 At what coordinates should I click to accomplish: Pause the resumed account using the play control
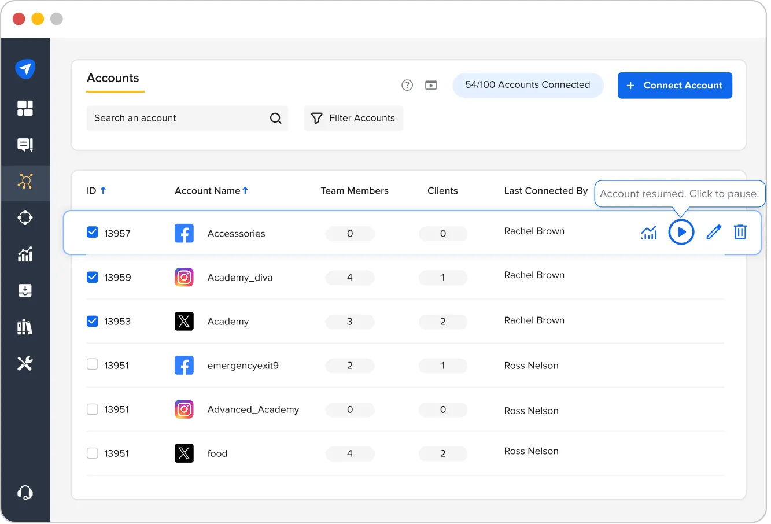[x=681, y=231]
